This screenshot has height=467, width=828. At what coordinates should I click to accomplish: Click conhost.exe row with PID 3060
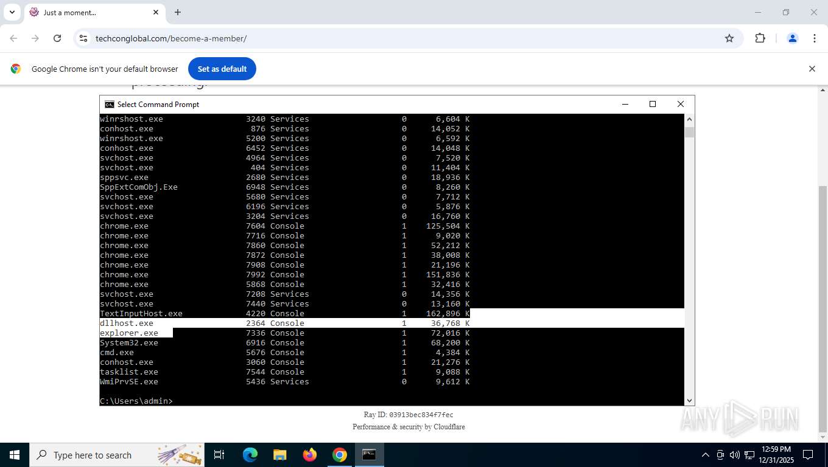pos(285,362)
